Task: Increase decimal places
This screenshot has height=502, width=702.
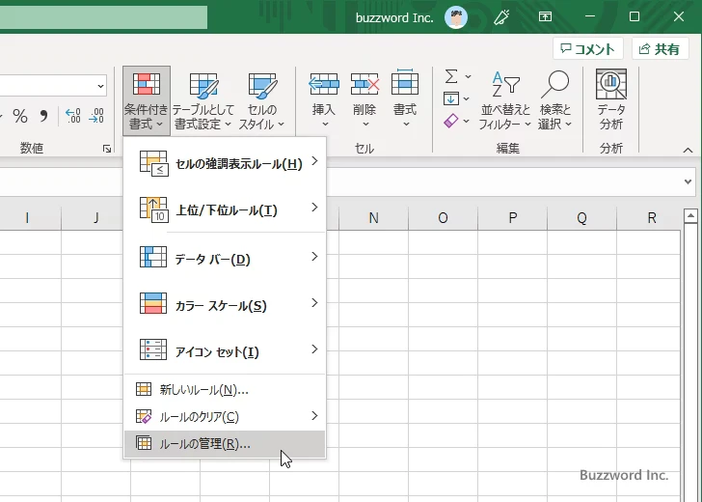Action: coord(73,116)
